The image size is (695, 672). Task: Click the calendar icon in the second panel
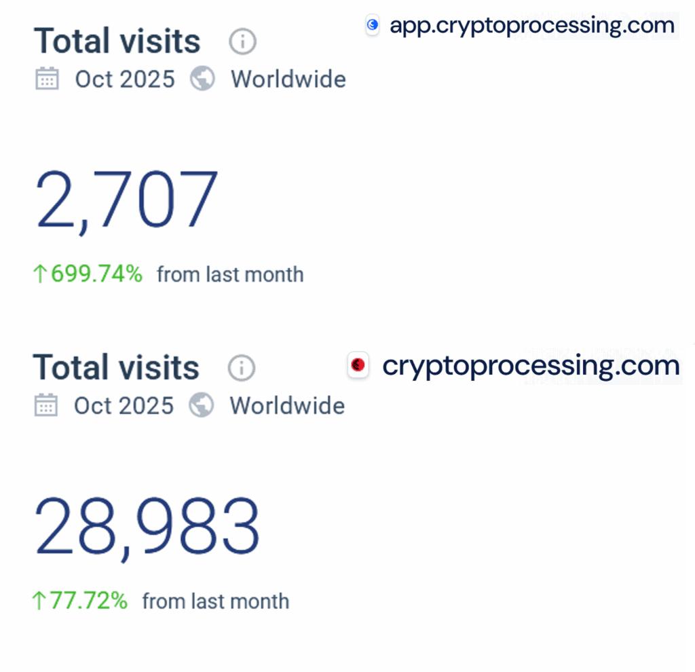click(x=45, y=405)
